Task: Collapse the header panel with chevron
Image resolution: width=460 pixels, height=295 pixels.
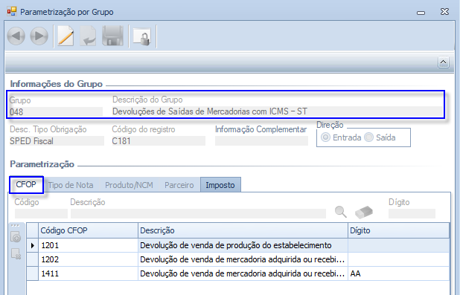Action: click(x=444, y=62)
